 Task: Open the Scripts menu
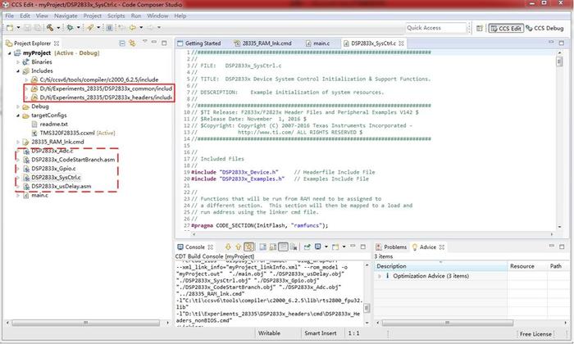click(x=116, y=16)
